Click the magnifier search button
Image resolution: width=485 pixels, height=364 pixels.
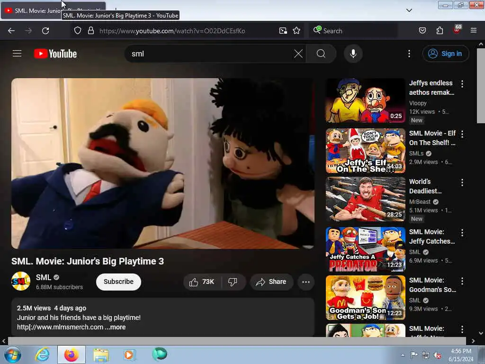click(x=321, y=54)
